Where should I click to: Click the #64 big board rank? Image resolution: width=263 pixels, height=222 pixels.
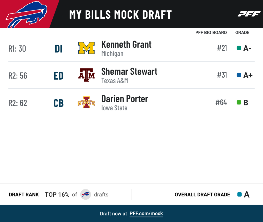221,102
